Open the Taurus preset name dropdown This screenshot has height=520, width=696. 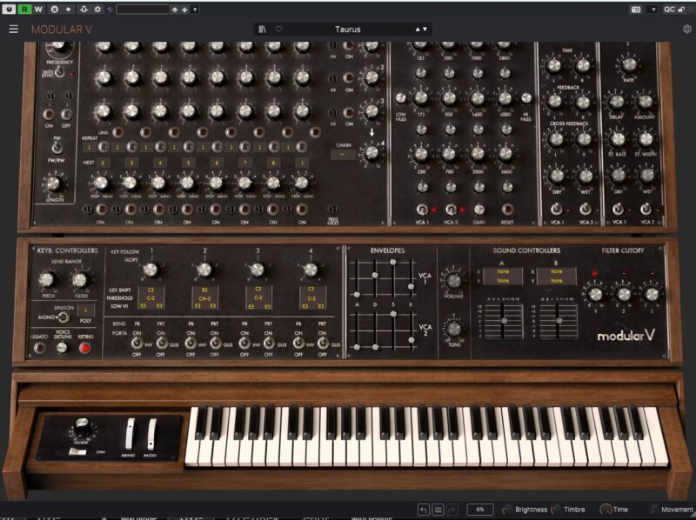tap(347, 30)
